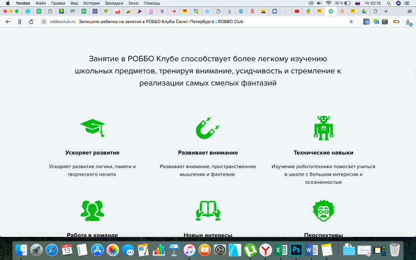The image size is (416, 260).
Task: Open a new tab with the plus button
Action: pos(386,11)
